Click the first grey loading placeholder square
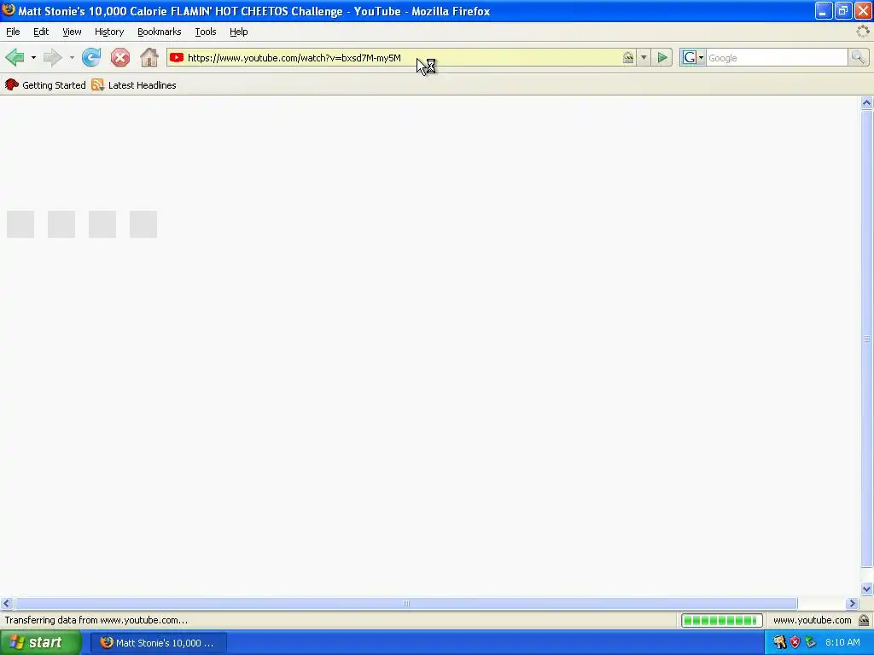The height and width of the screenshot is (655, 874). point(20,224)
